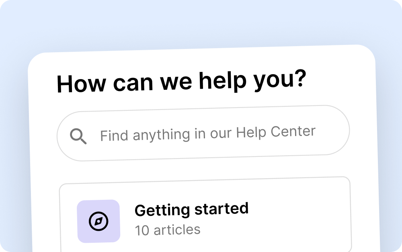Click the '10 articles' count label

[167, 230]
